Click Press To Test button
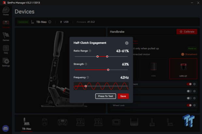 (106, 96)
